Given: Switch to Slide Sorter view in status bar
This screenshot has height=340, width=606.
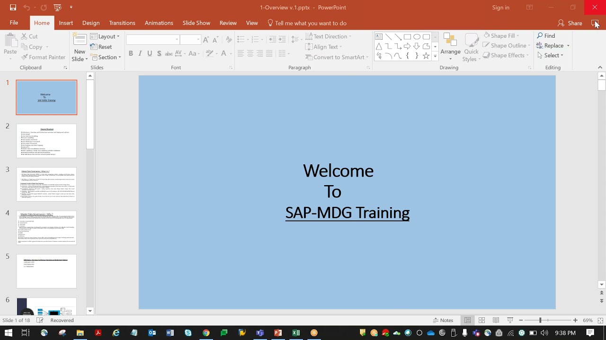Looking at the screenshot, I should point(481,320).
